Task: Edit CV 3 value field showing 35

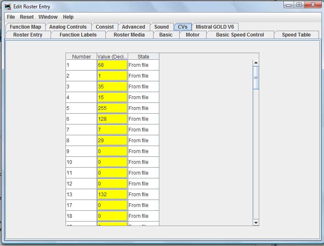Action: click(x=112, y=87)
